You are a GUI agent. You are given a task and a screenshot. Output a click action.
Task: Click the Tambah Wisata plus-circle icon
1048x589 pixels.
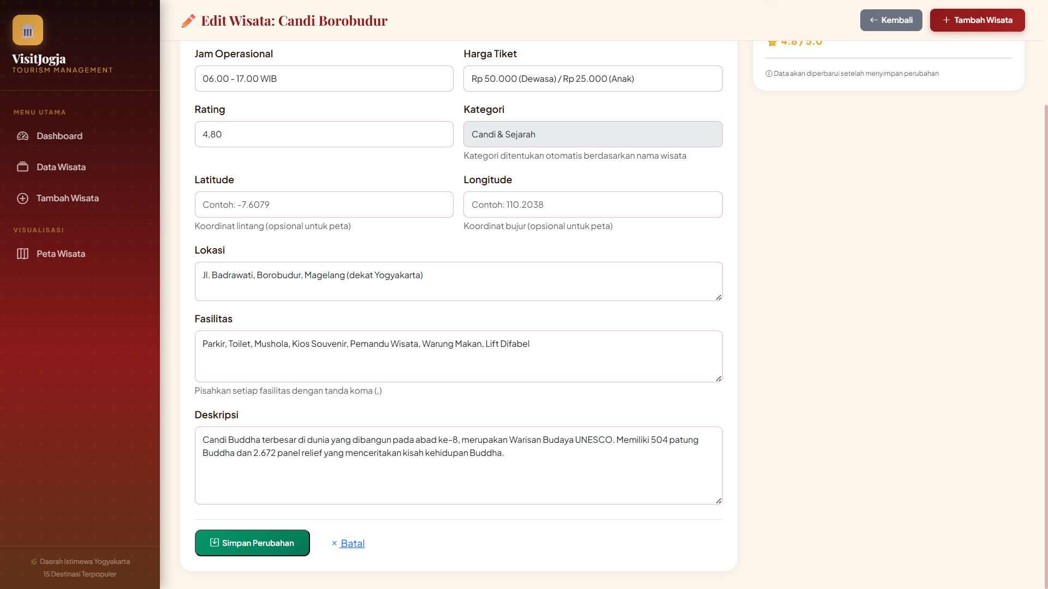click(22, 199)
